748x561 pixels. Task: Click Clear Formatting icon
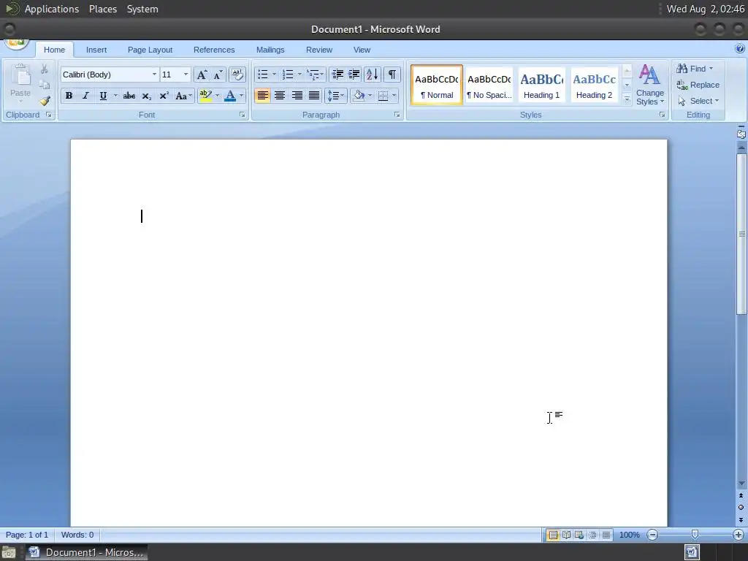click(237, 75)
